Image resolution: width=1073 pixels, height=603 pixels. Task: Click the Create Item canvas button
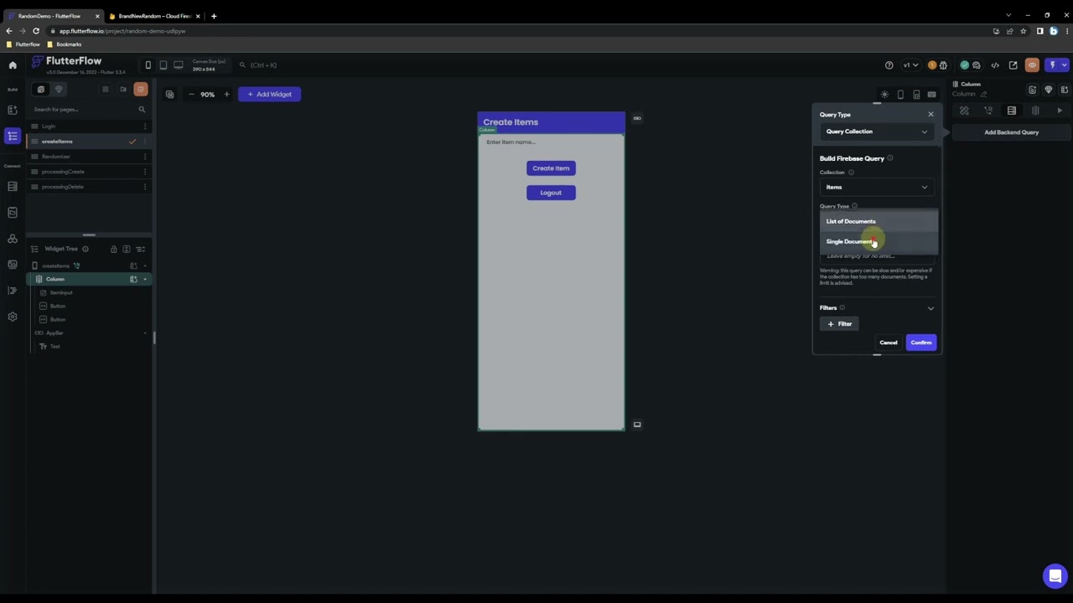(x=551, y=168)
